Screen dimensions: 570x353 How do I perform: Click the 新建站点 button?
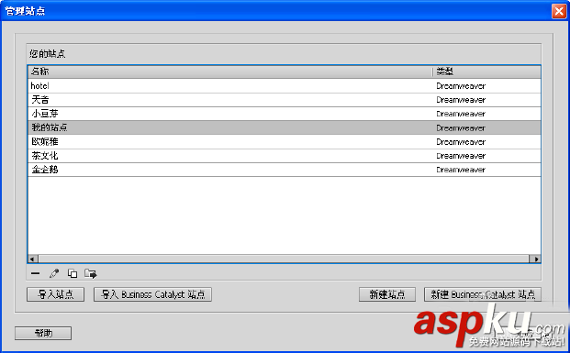387,294
